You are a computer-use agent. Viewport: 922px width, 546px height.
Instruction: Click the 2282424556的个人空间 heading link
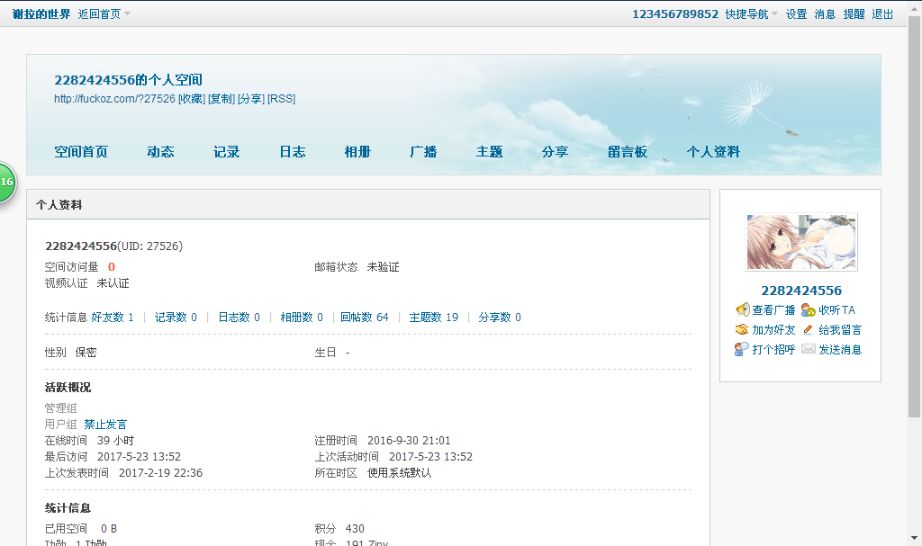(128, 80)
